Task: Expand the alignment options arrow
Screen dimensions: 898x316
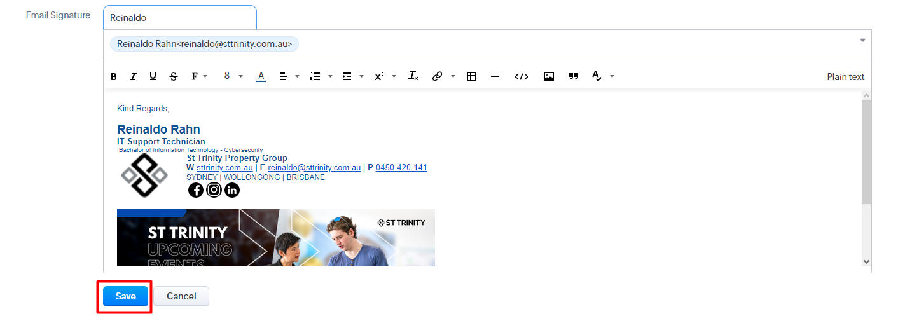Action: 298,76
